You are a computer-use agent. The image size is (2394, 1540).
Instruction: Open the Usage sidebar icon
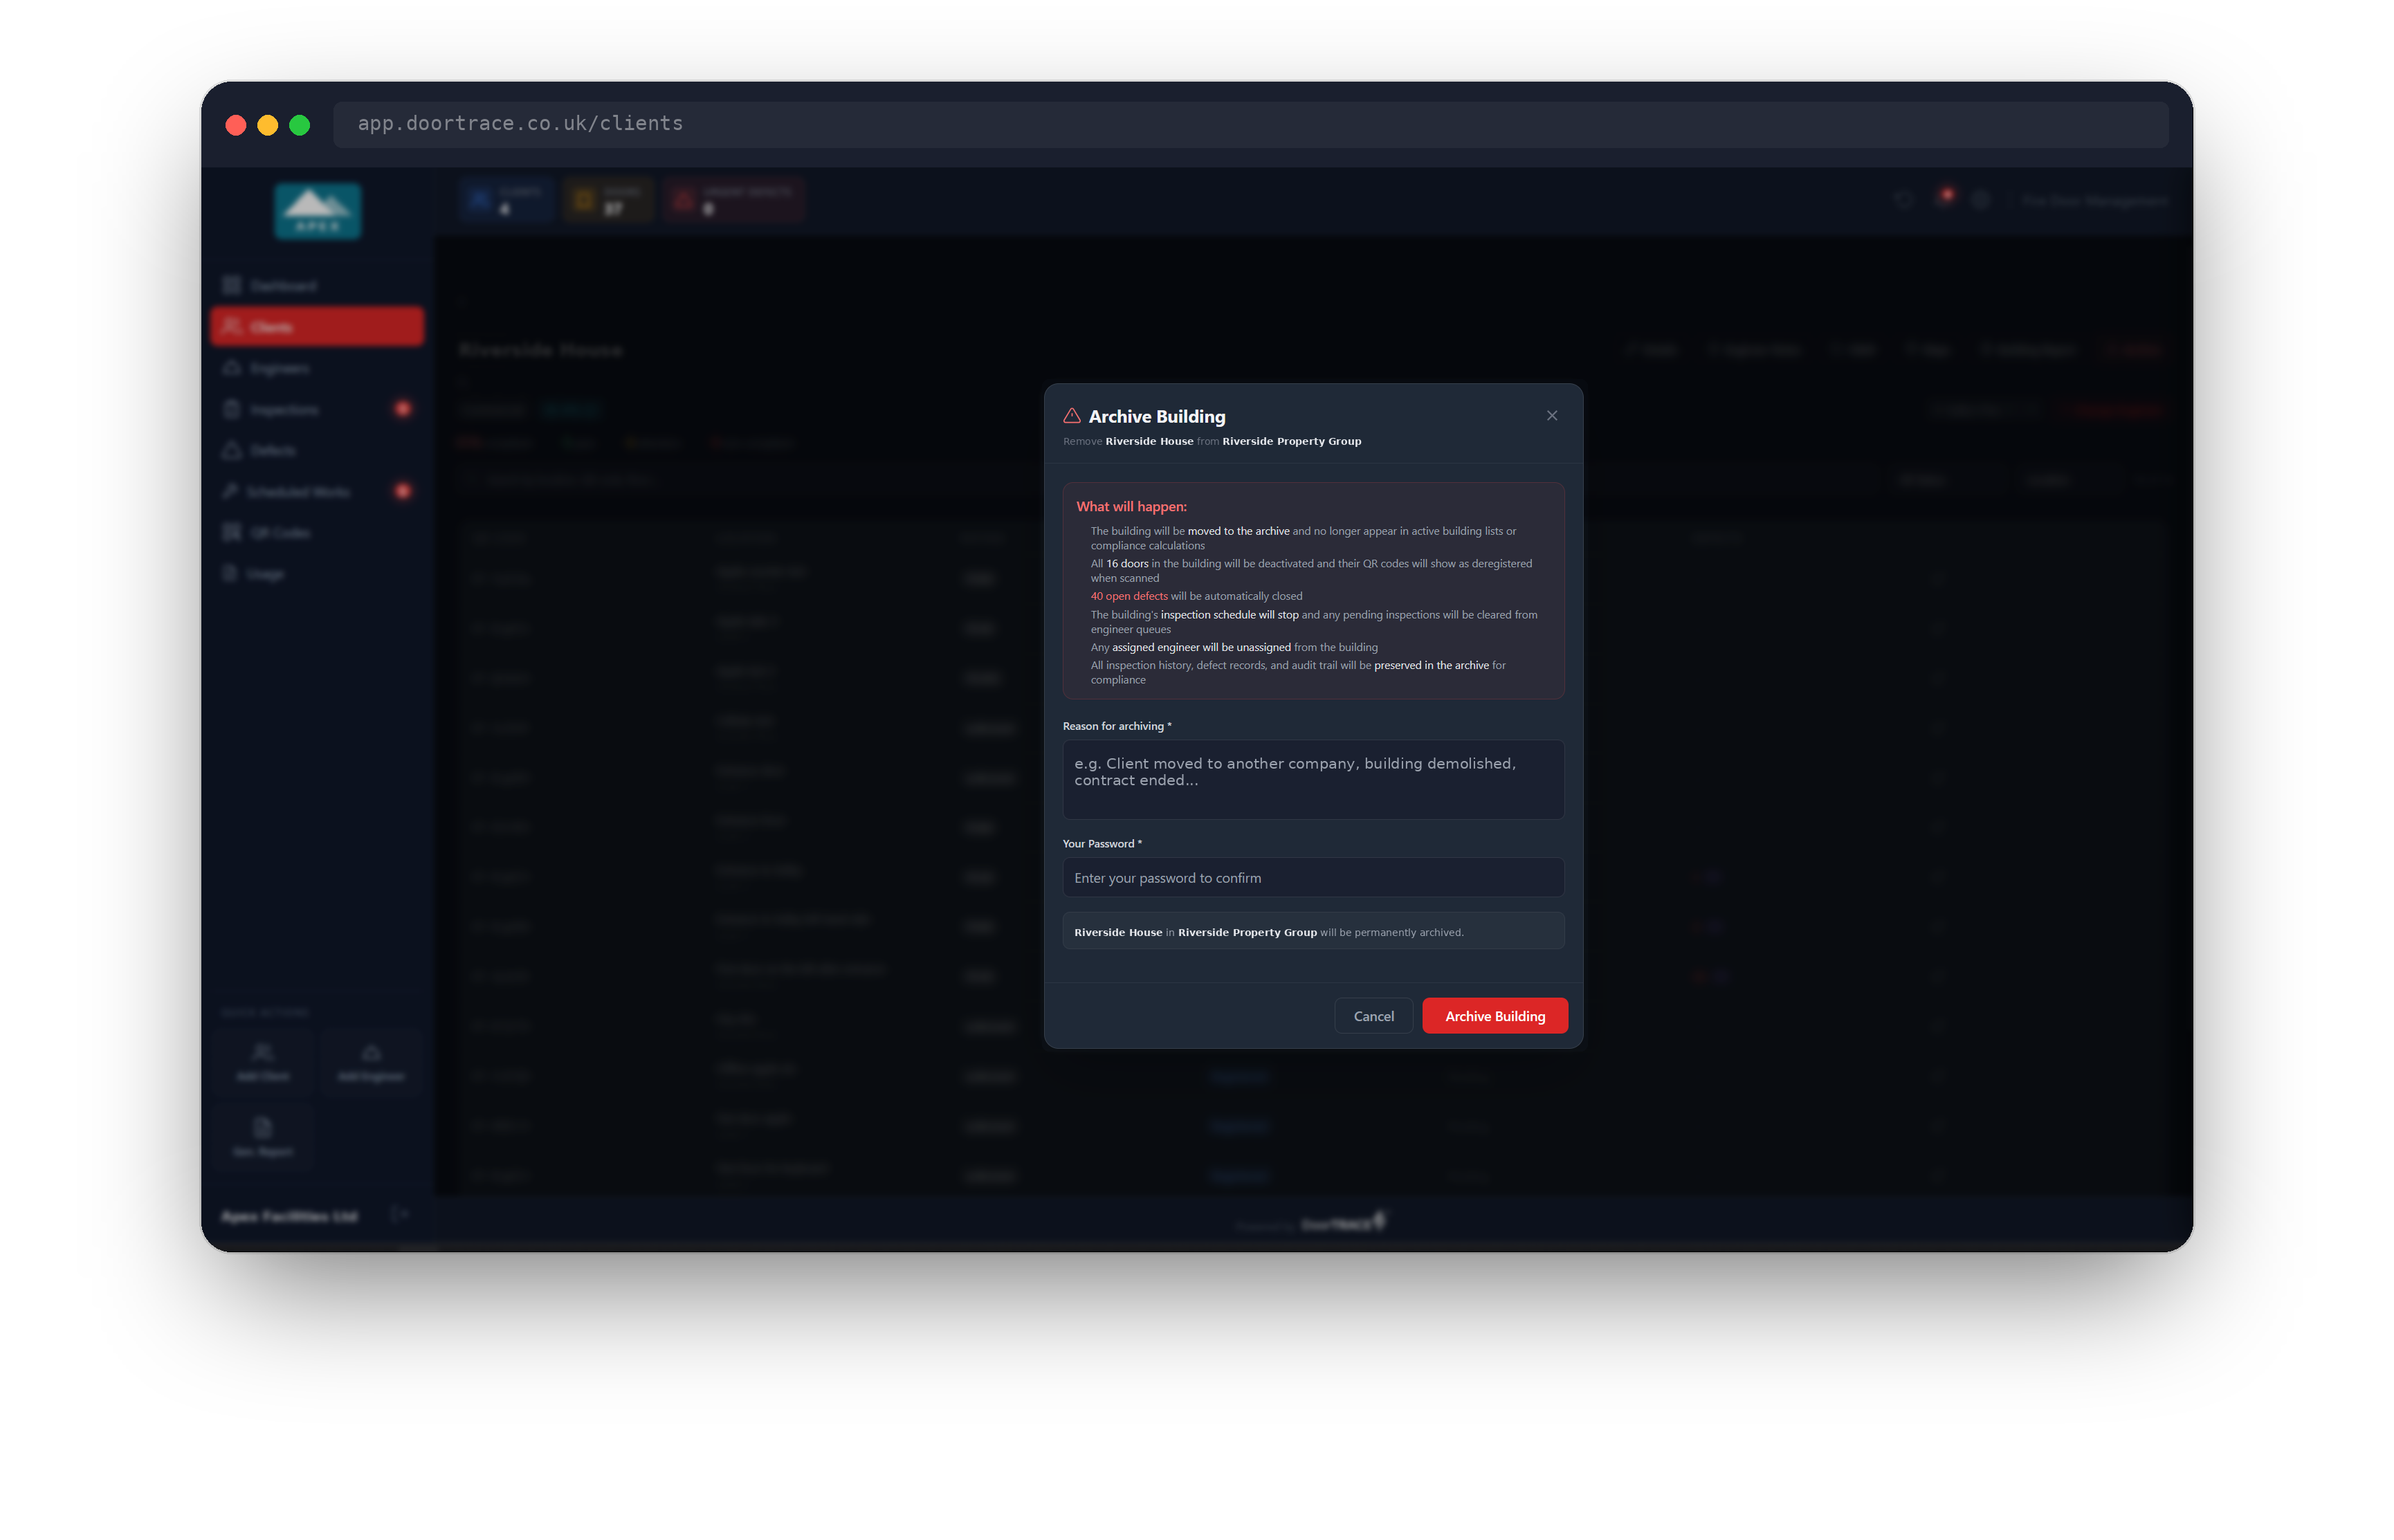point(230,573)
